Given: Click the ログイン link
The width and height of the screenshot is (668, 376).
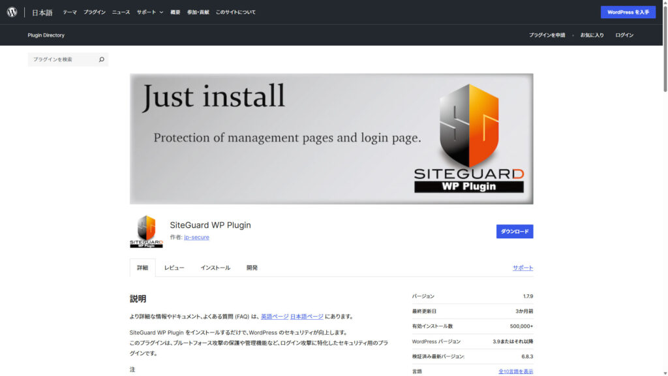Looking at the screenshot, I should pyautogui.click(x=624, y=35).
